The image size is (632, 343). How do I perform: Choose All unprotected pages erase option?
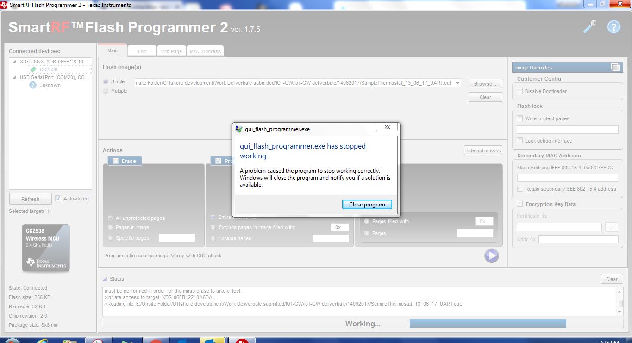coord(110,218)
